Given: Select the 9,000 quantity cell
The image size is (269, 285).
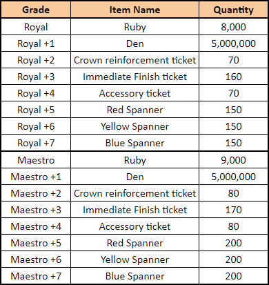Looking at the screenshot, I should (x=233, y=160).
